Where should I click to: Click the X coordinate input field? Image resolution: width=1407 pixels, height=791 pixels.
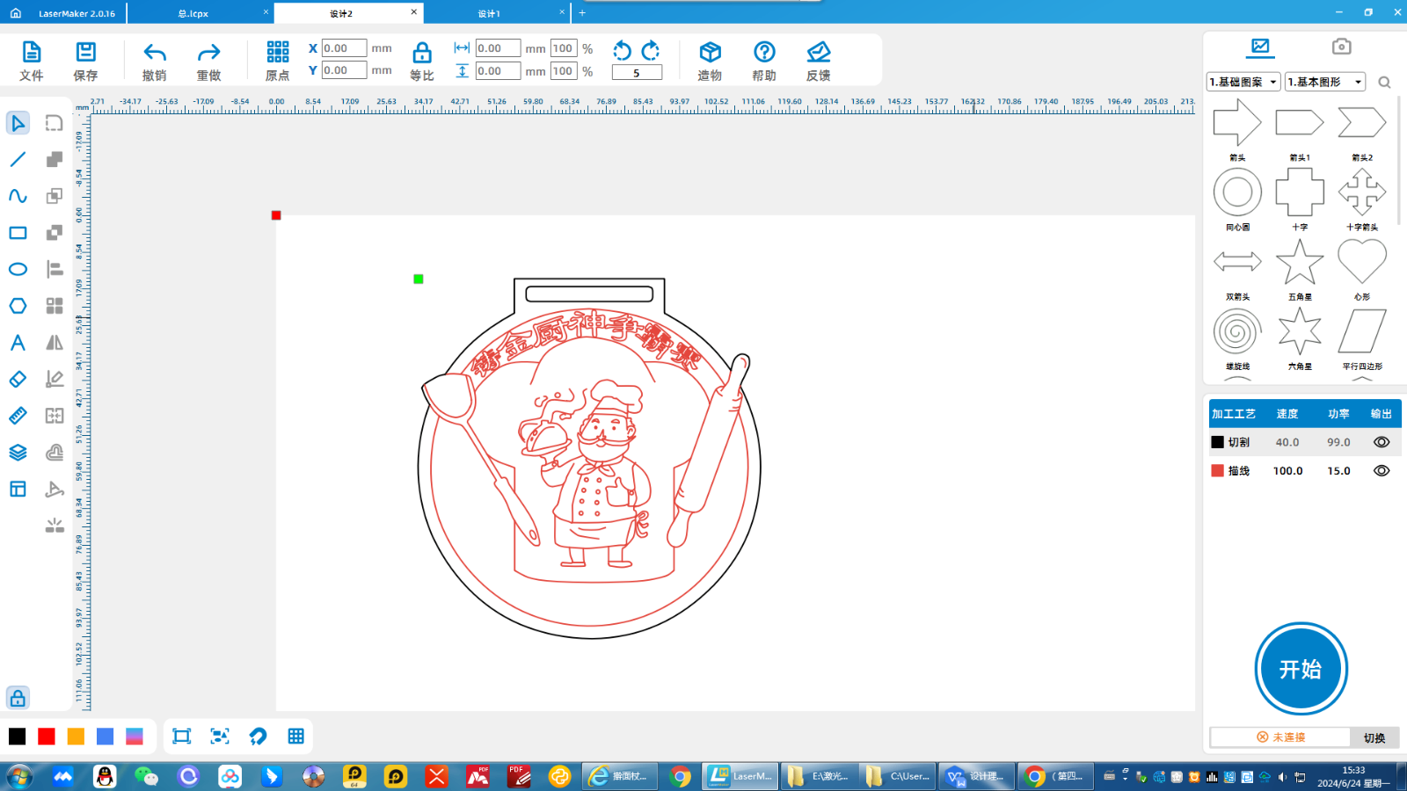click(344, 48)
